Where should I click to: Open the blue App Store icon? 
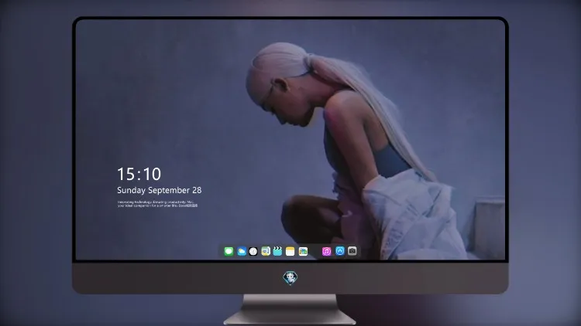coord(340,251)
